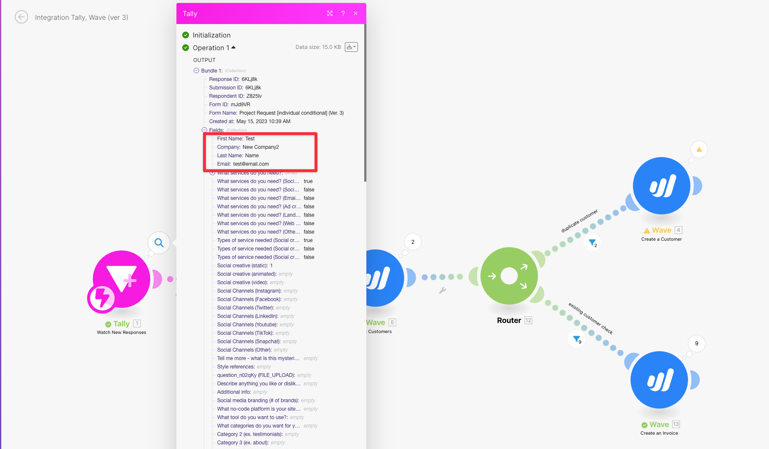Click the Initialization step
Viewport: 769px width, 449px height.
211,35
